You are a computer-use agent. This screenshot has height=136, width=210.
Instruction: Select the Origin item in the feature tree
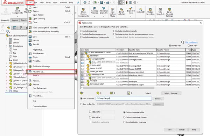point(14,60)
